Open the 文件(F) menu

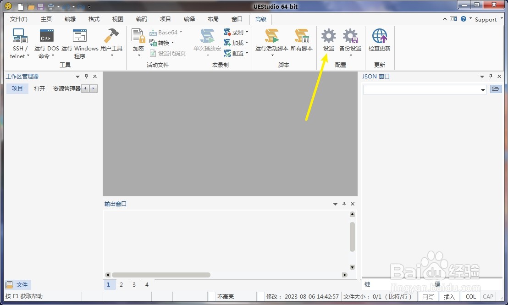18,19
